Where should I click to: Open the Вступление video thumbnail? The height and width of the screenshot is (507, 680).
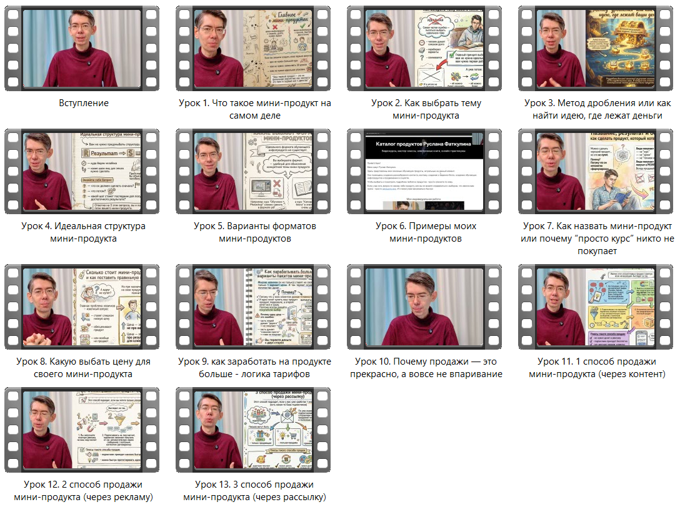click(x=83, y=48)
